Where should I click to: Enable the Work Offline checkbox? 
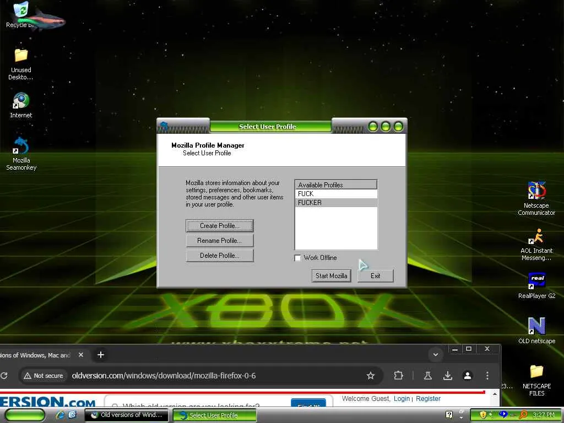point(297,258)
